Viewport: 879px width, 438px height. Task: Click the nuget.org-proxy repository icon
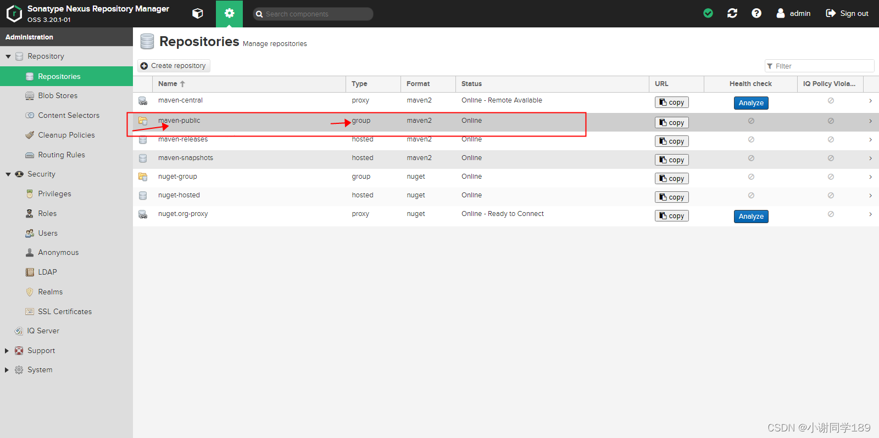(143, 214)
